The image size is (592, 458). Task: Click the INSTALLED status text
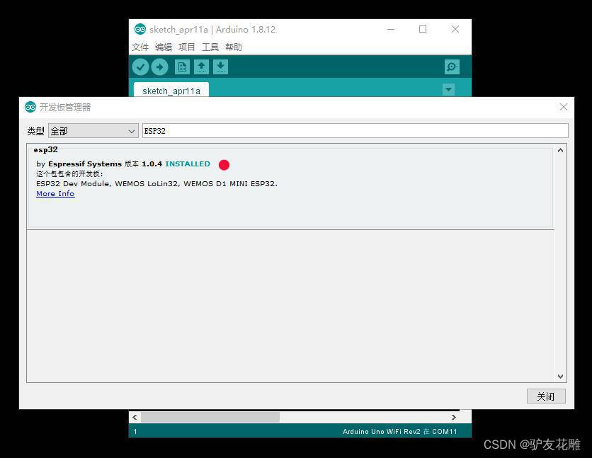pos(188,164)
